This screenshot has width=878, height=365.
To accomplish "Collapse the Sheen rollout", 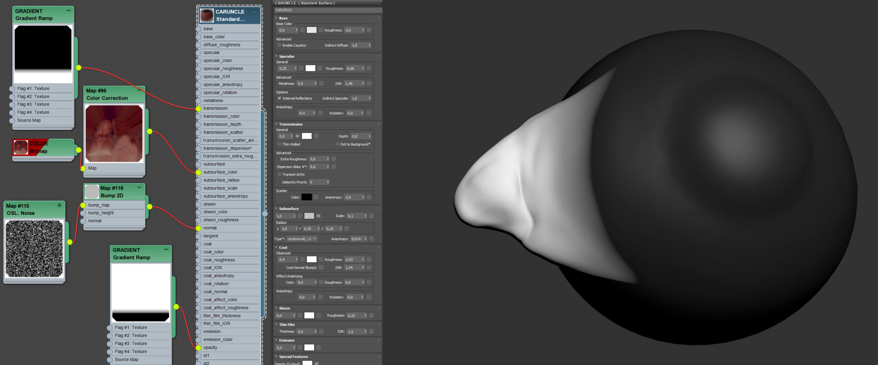I will (x=276, y=308).
